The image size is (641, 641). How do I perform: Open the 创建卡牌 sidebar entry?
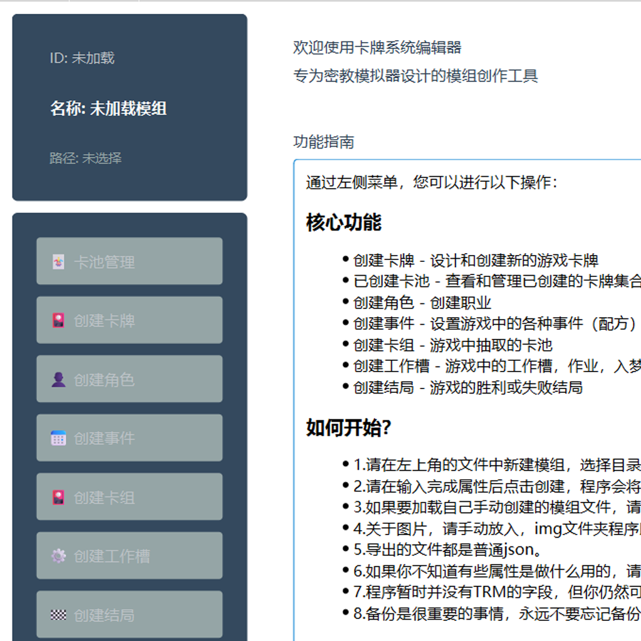pyautogui.click(x=130, y=320)
